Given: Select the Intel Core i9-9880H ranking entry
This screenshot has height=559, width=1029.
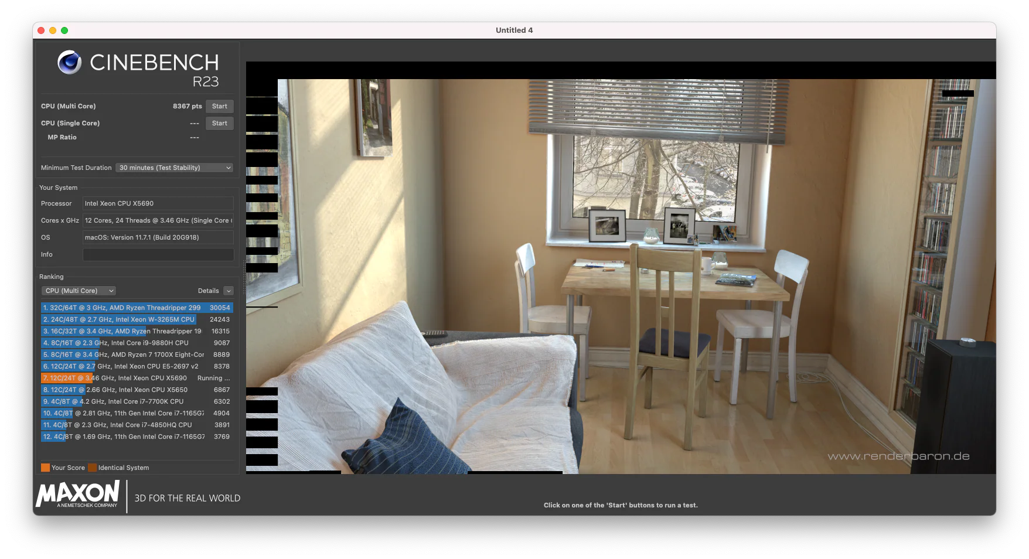Looking at the screenshot, I should tap(135, 343).
